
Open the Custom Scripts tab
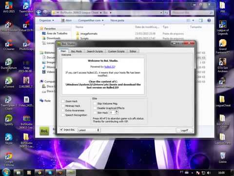(116, 51)
